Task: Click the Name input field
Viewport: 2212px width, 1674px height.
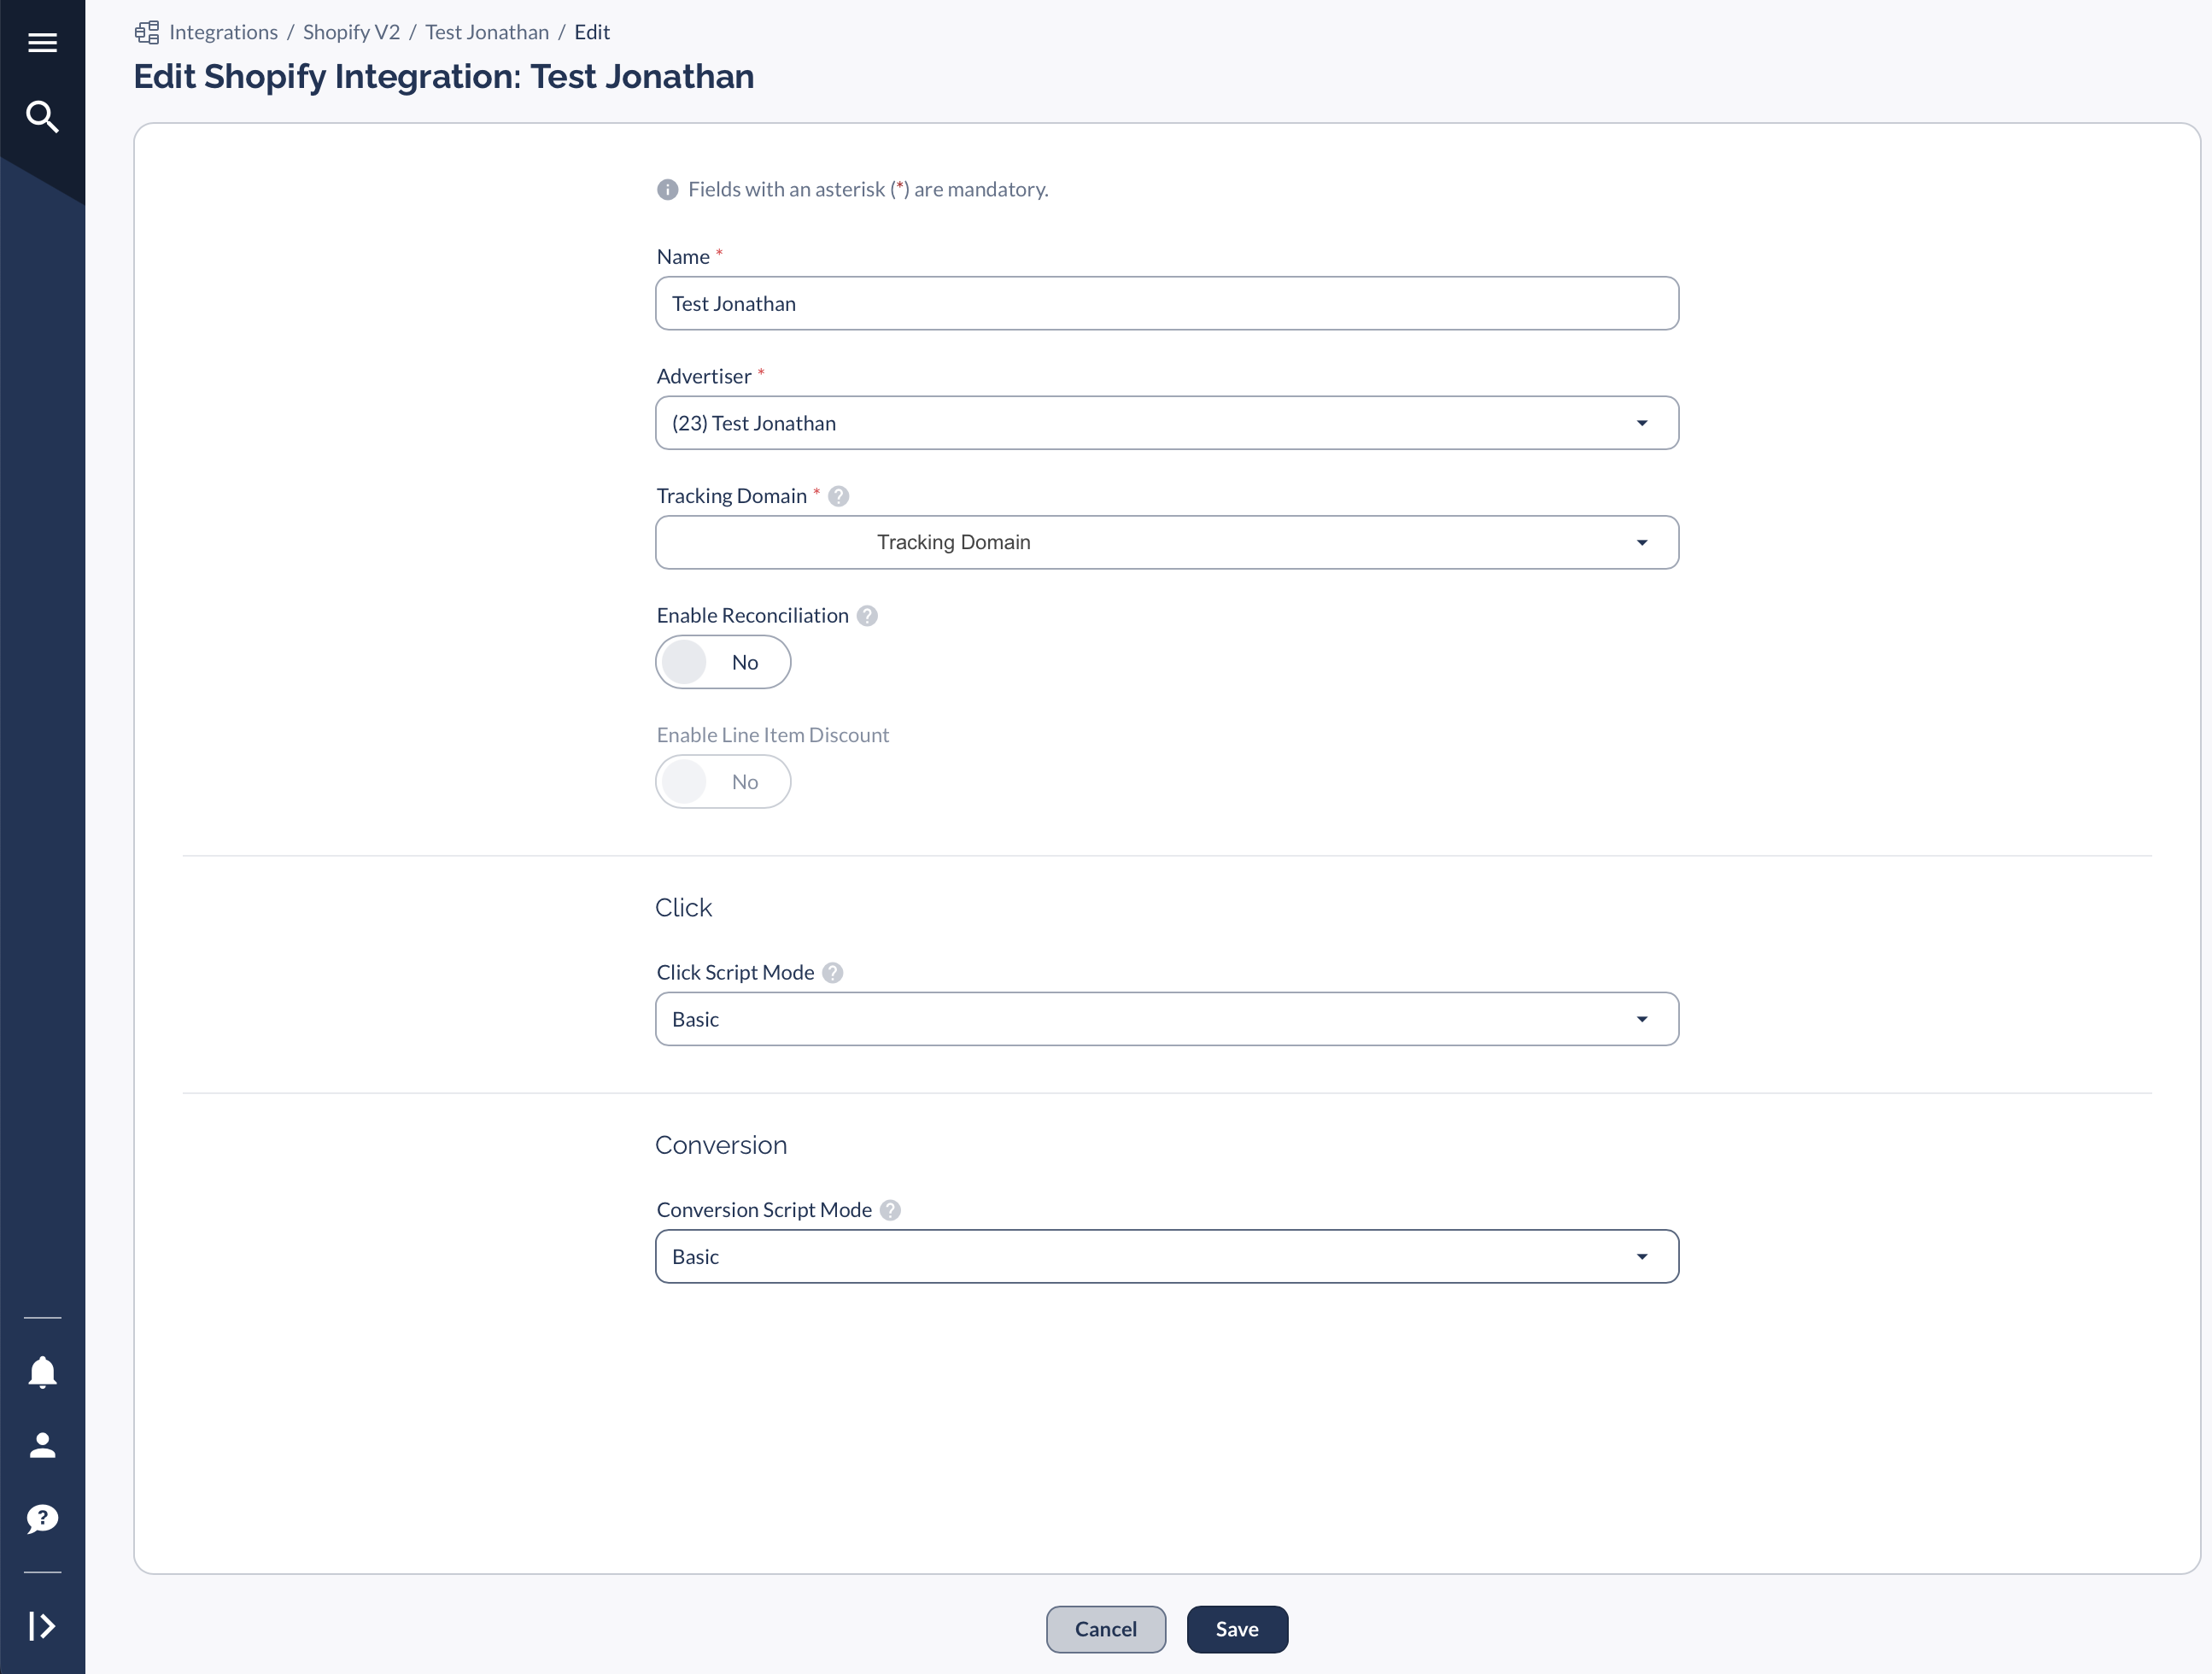Action: (x=1167, y=303)
